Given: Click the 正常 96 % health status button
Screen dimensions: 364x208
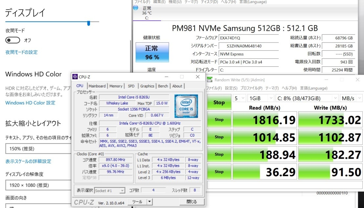Looking at the screenshot, I should pyautogui.click(x=152, y=52).
